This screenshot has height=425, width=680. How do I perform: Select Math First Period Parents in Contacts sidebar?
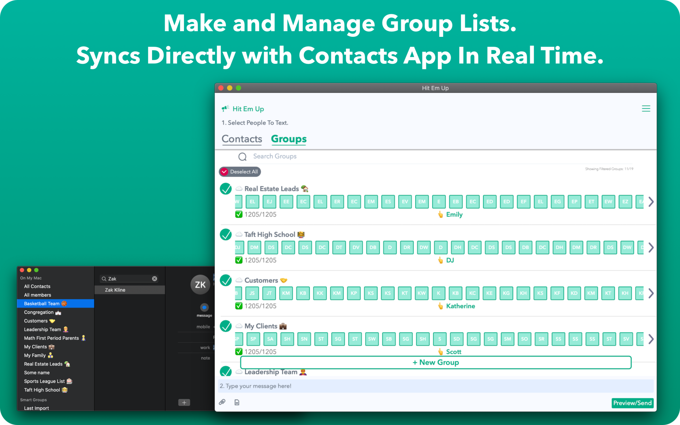55,338
